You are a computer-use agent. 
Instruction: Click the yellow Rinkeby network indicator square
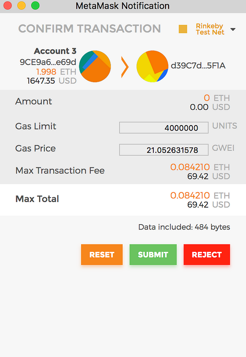[x=183, y=29]
